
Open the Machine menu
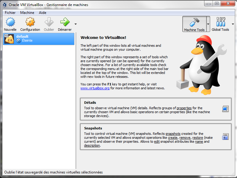click(x=27, y=13)
